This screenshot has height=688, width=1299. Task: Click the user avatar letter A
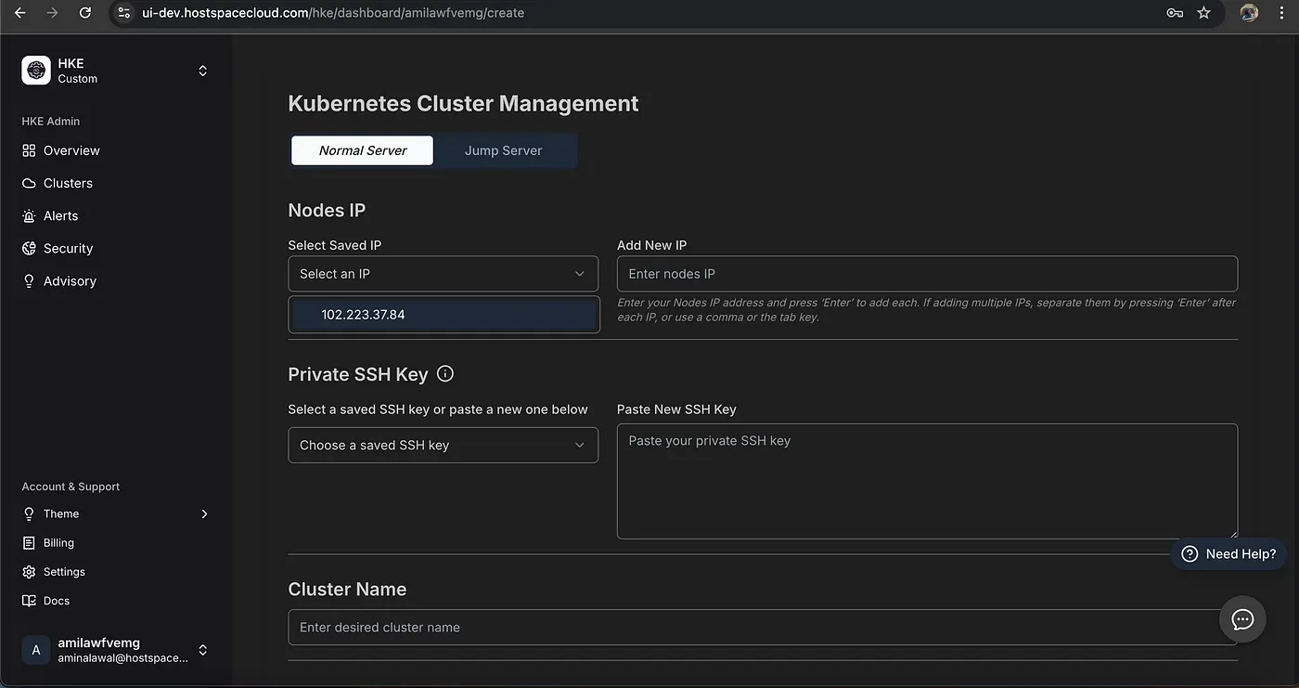[36, 650]
